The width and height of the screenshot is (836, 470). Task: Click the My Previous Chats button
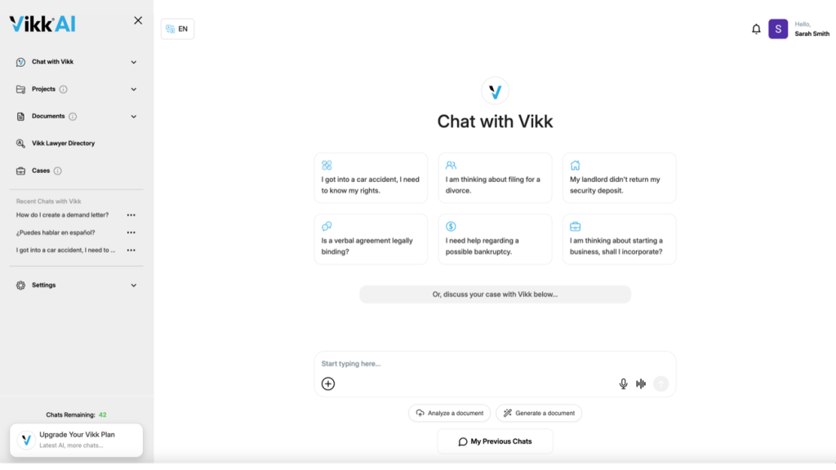495,441
